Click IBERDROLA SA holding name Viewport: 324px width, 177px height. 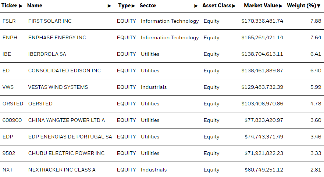[47, 54]
